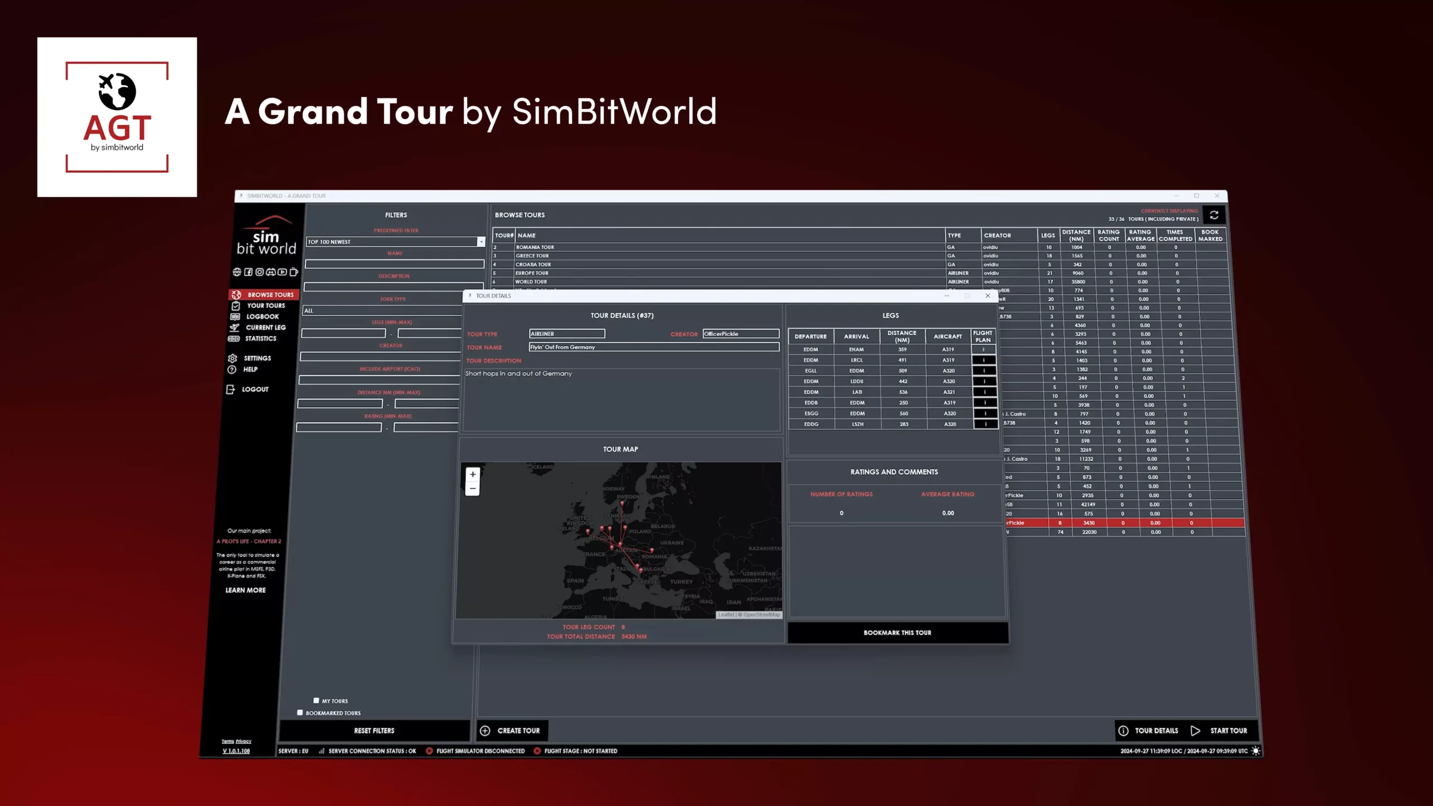This screenshot has height=806, width=1433.
Task: Click the Facebook icon in sidebar
Action: click(249, 272)
